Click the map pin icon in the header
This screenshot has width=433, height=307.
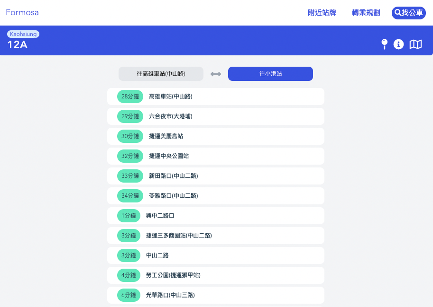(384, 44)
